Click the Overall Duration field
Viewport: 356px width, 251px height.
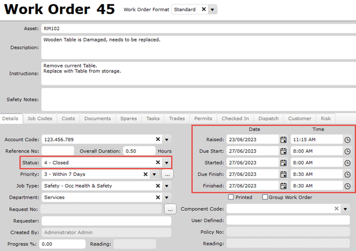(139, 151)
